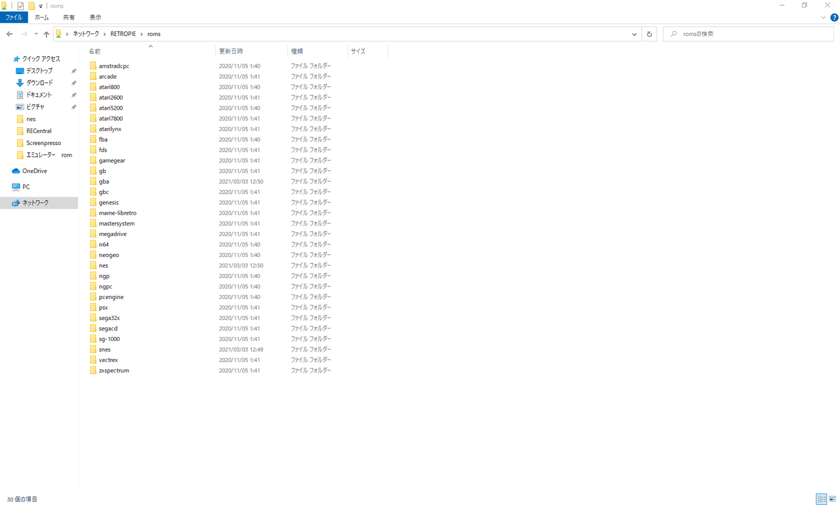
Task: Select the fba folder icon
Action: (93, 140)
